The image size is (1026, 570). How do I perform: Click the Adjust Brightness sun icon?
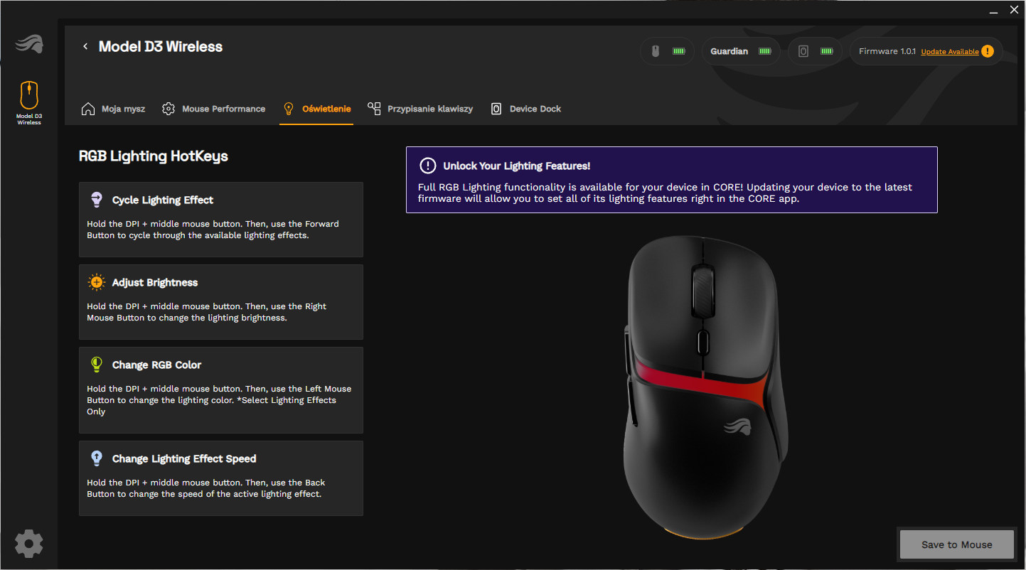coord(97,282)
